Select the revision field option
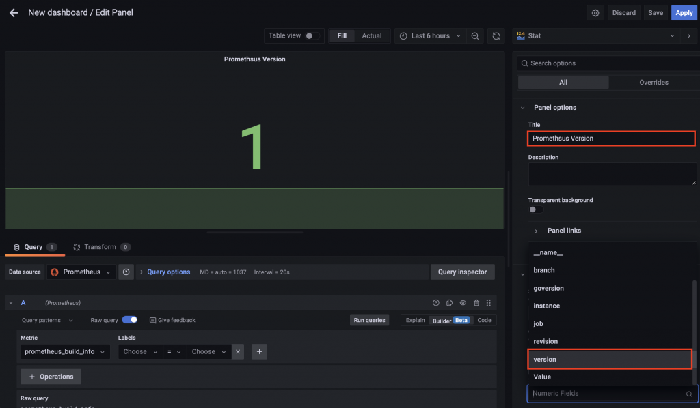700x408 pixels. (610, 342)
